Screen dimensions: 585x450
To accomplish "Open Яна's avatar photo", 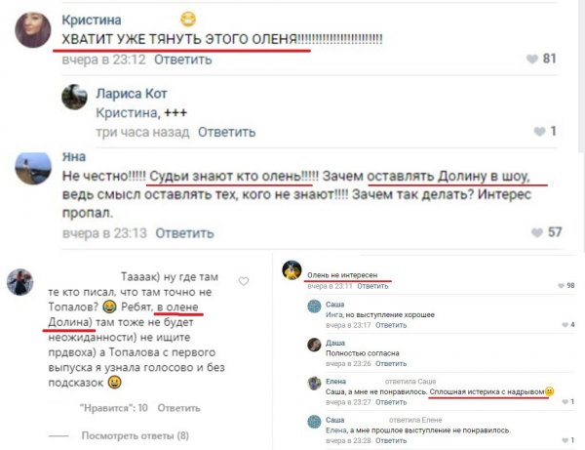I will coord(33,169).
